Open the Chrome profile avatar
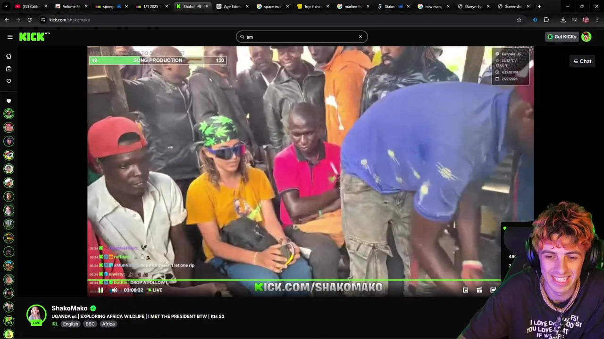 click(586, 20)
